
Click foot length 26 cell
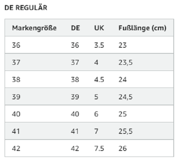click(122, 148)
